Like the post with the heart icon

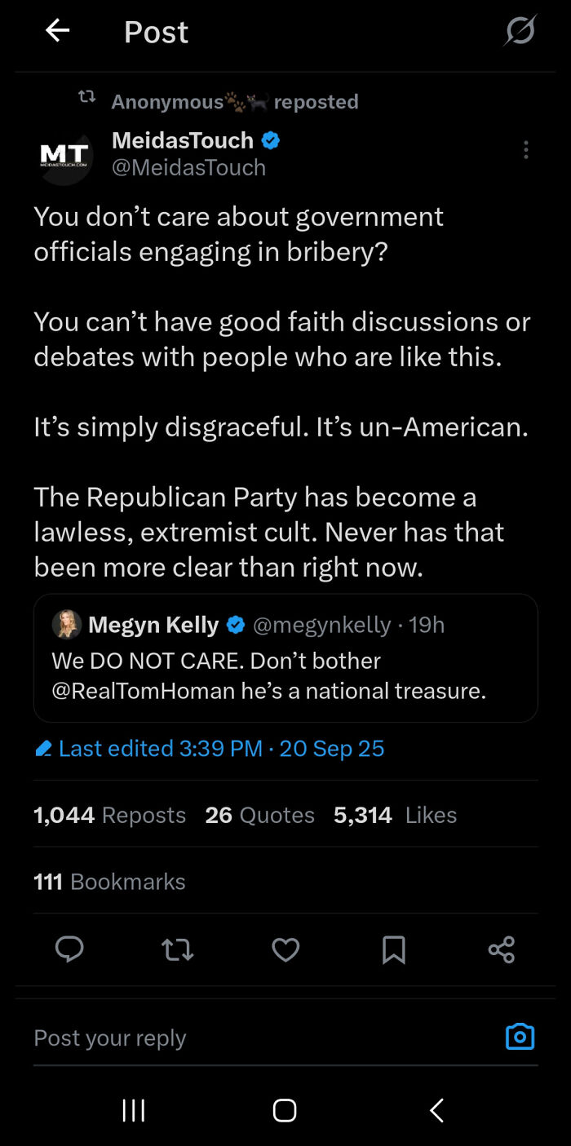coord(285,949)
